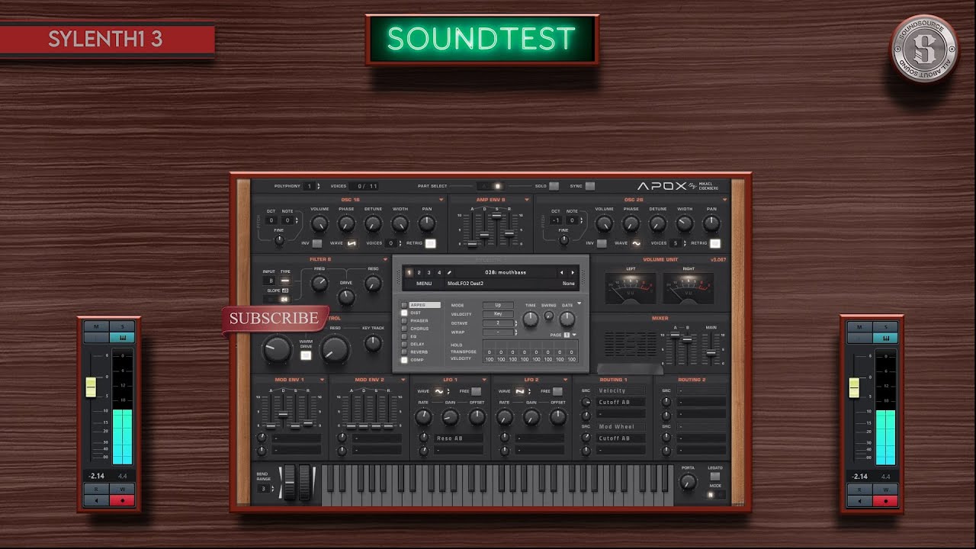Toggle the Sync button in the top bar

(x=589, y=186)
